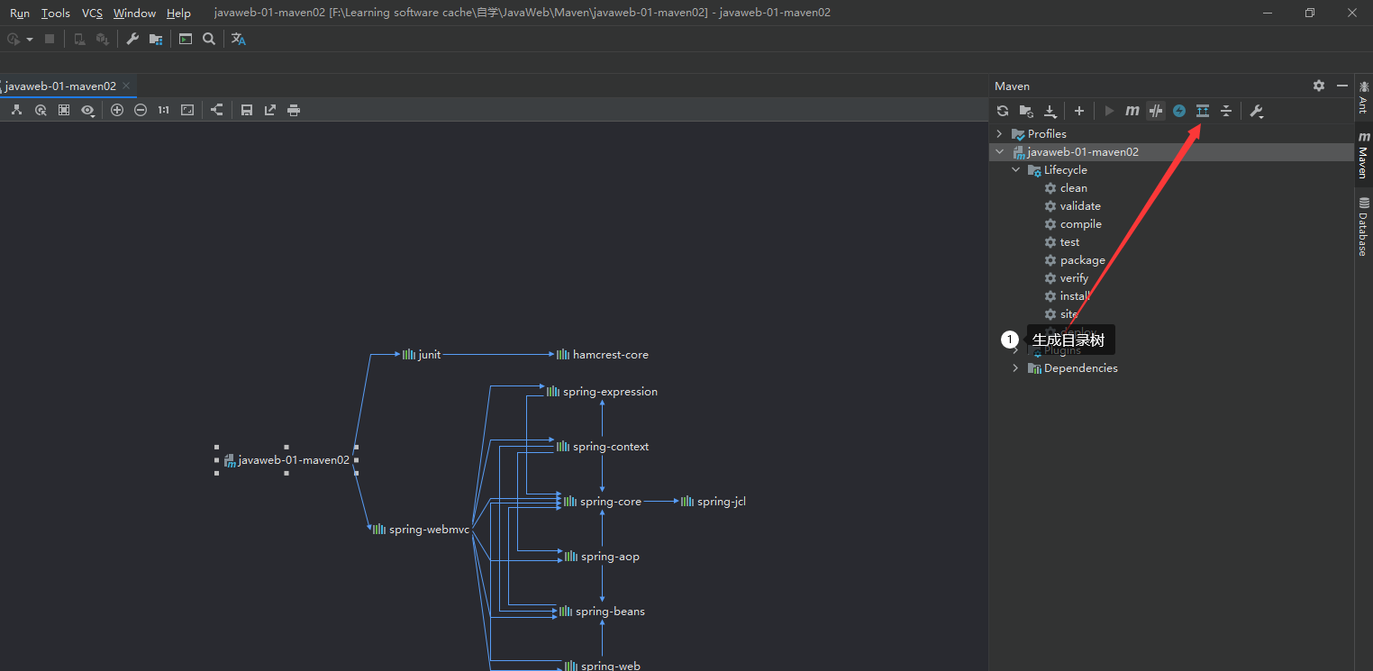Open the VCS menu
The height and width of the screenshot is (671, 1373).
[92, 13]
